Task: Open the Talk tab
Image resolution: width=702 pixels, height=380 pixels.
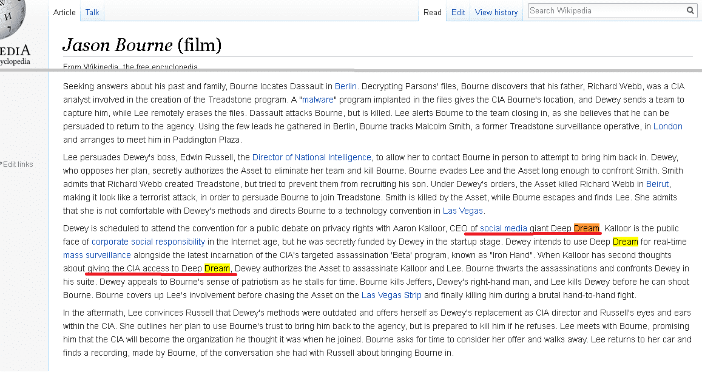Action: pos(92,12)
